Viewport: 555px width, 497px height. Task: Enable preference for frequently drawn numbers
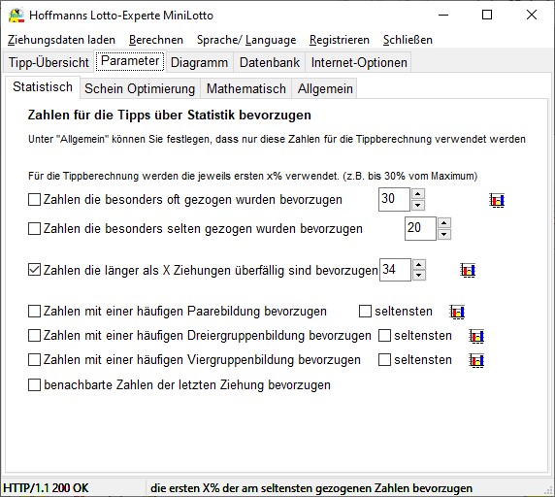click(x=34, y=200)
